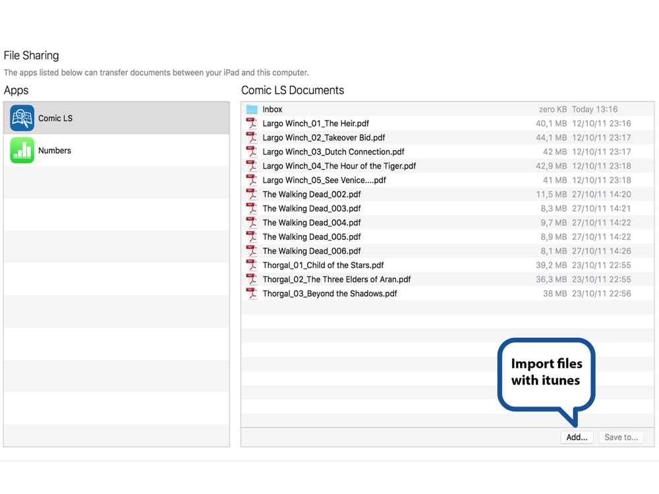This screenshot has width=659, height=494.
Task: Select file Thorgal_03_Beyond the Shadows.pdf
Action: [x=330, y=294]
